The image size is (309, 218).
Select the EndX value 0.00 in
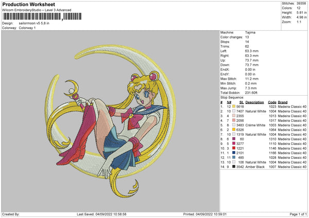pyautogui.click(x=250, y=69)
